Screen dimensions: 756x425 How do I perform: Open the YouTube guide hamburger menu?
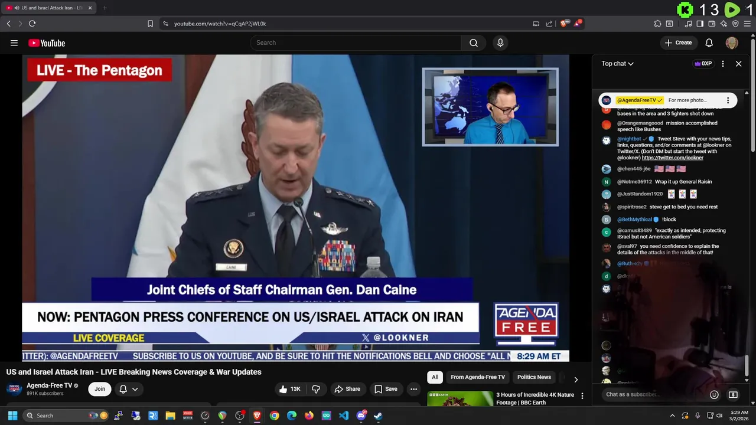pyautogui.click(x=14, y=42)
